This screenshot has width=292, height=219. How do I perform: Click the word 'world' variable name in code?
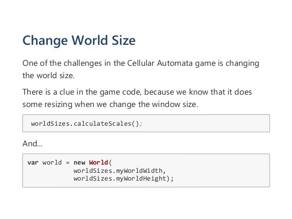[52, 162]
